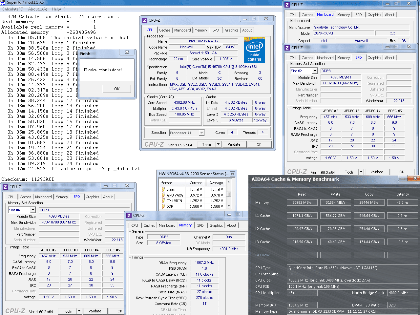Click the Memory Read 30982 MB/s field

point(302,202)
